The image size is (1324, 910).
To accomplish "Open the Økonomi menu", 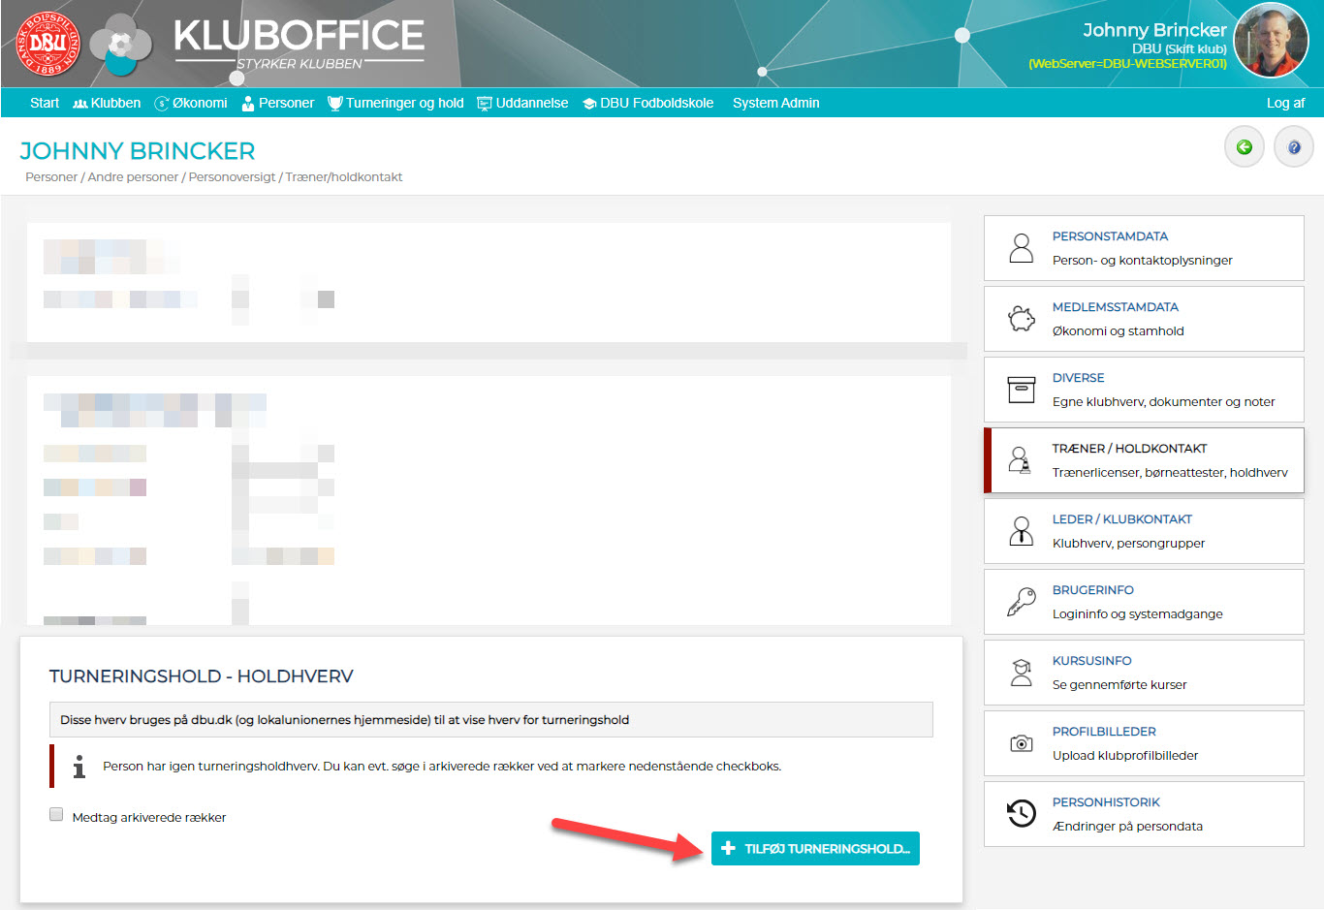I will (x=191, y=103).
